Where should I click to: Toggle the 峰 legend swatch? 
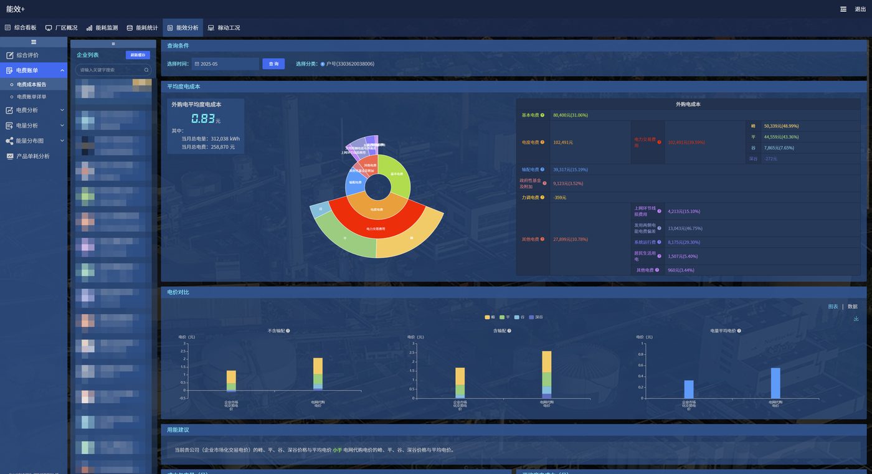coord(488,317)
